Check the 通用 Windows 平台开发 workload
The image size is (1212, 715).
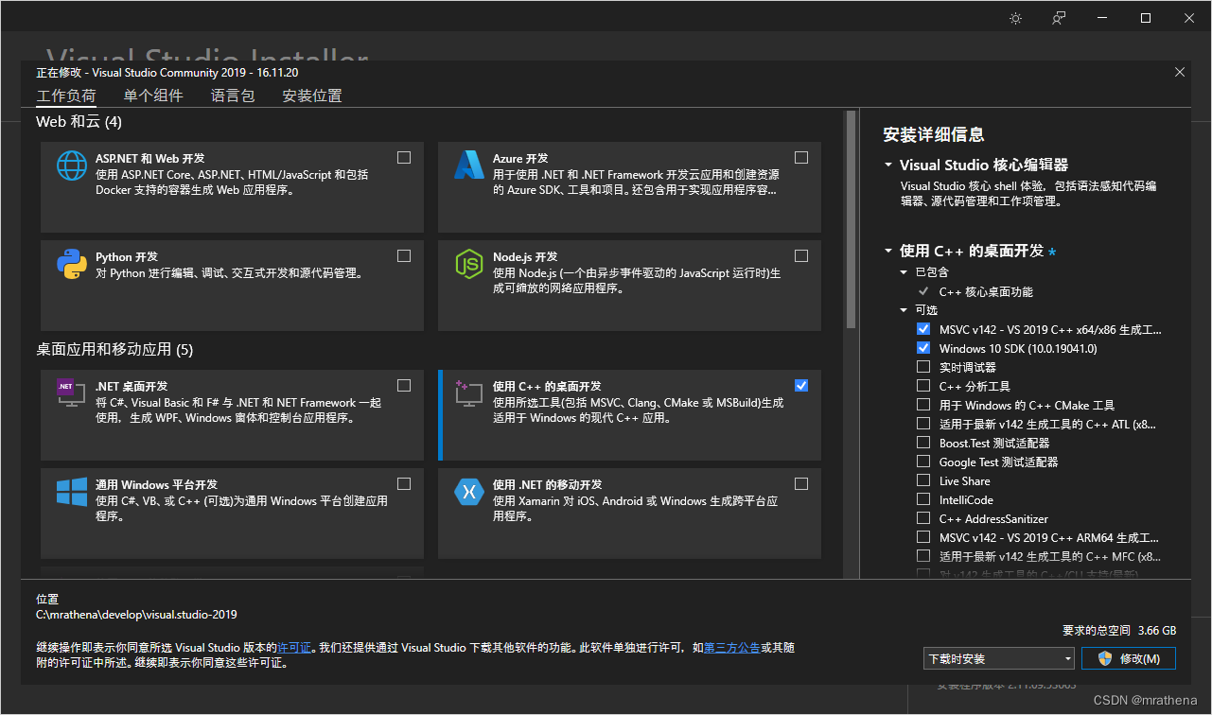coord(404,483)
